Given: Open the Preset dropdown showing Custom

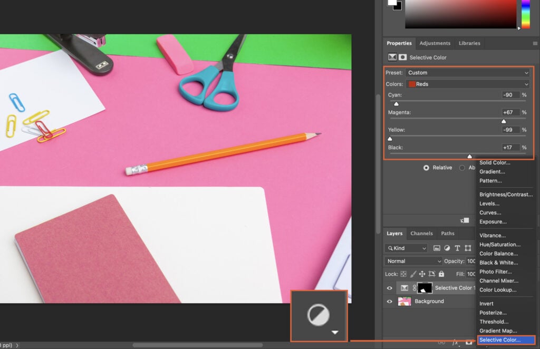Looking at the screenshot, I should (x=467, y=72).
